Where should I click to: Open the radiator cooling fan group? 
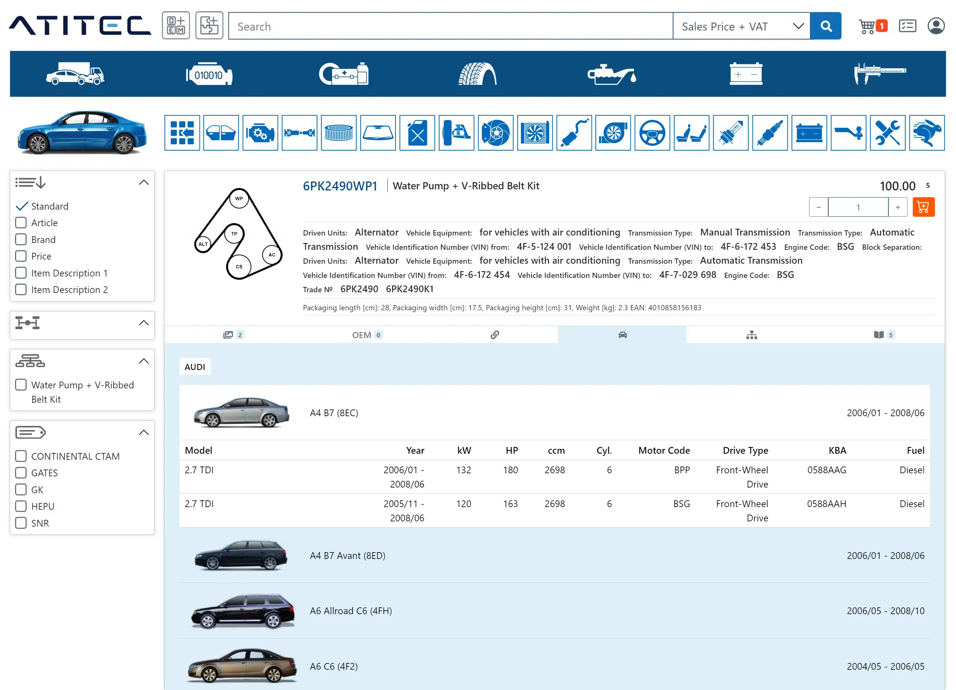point(535,133)
